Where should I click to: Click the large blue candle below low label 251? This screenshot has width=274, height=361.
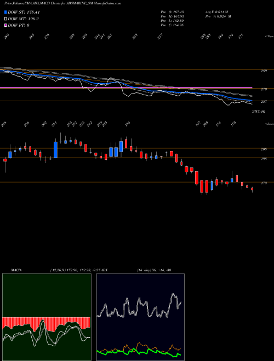[55, 150]
